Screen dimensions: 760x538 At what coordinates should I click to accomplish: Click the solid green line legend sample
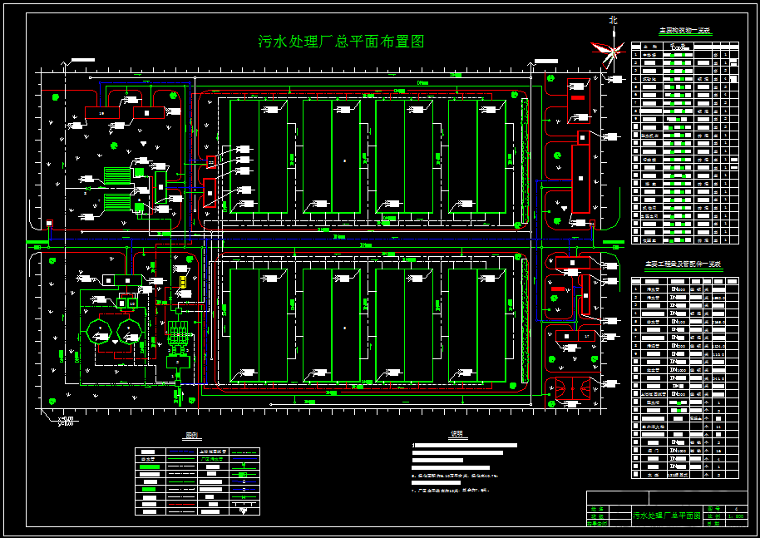coord(182,458)
